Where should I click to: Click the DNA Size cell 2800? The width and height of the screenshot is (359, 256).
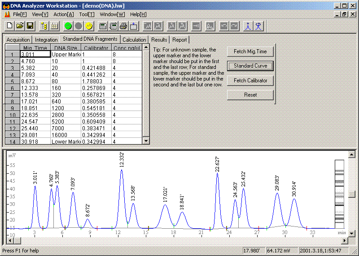[x=66, y=115]
